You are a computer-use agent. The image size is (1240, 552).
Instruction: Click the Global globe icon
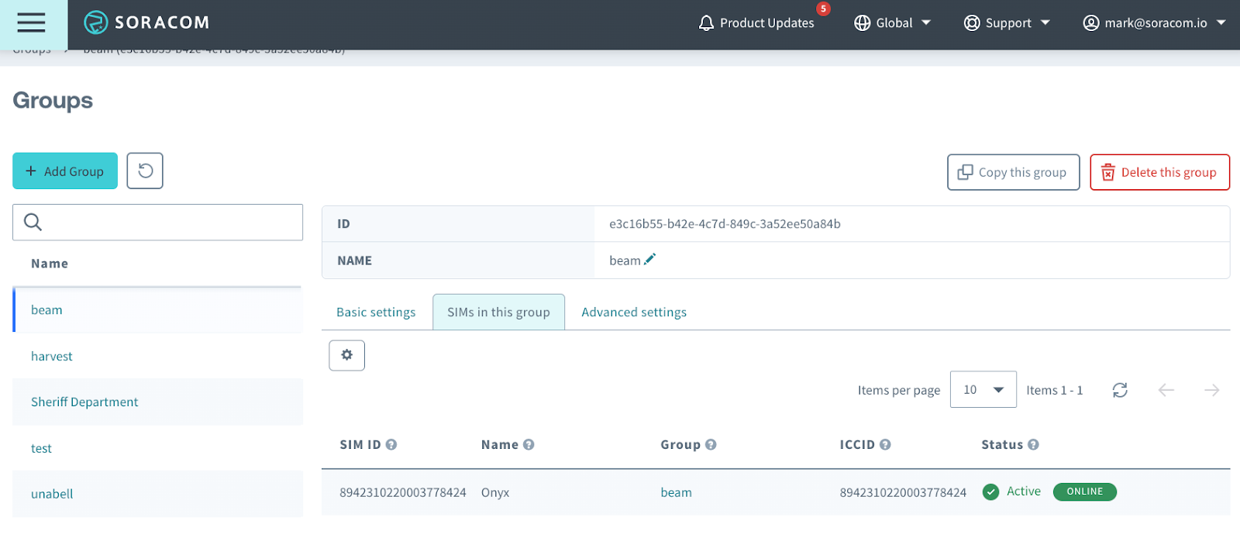pyautogui.click(x=862, y=23)
